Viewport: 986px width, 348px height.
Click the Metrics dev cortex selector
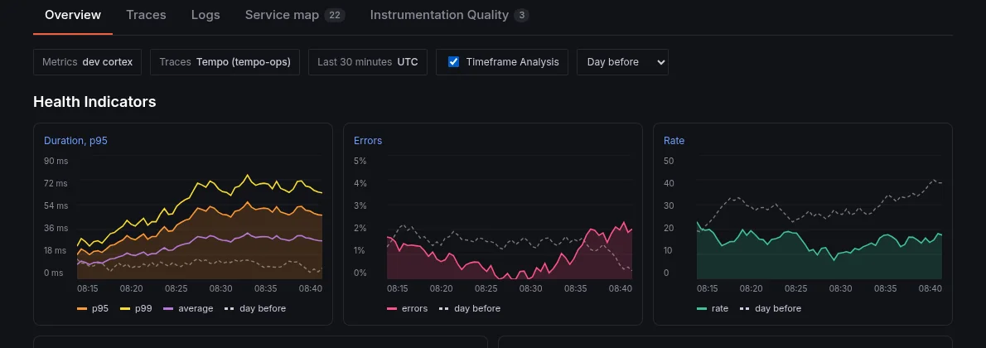(x=87, y=62)
